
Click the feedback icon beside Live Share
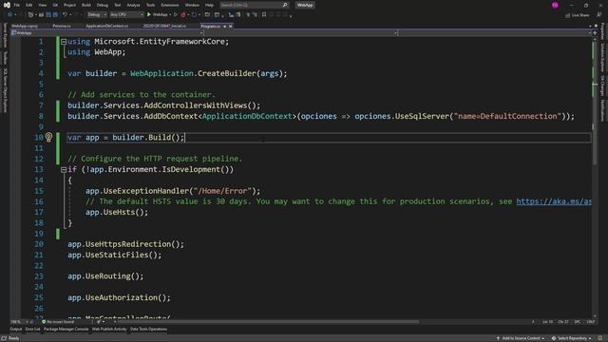point(599,15)
